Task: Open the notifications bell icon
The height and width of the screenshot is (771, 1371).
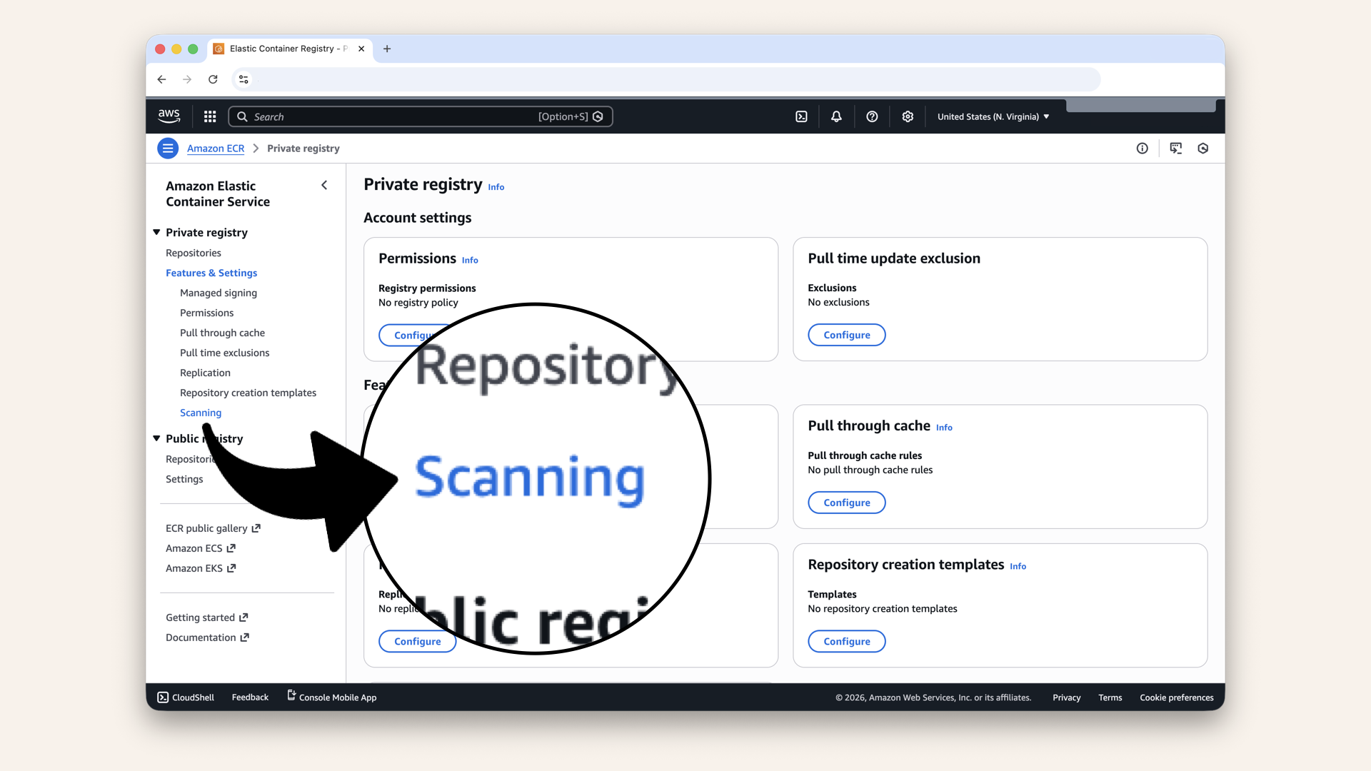Action: coord(835,116)
